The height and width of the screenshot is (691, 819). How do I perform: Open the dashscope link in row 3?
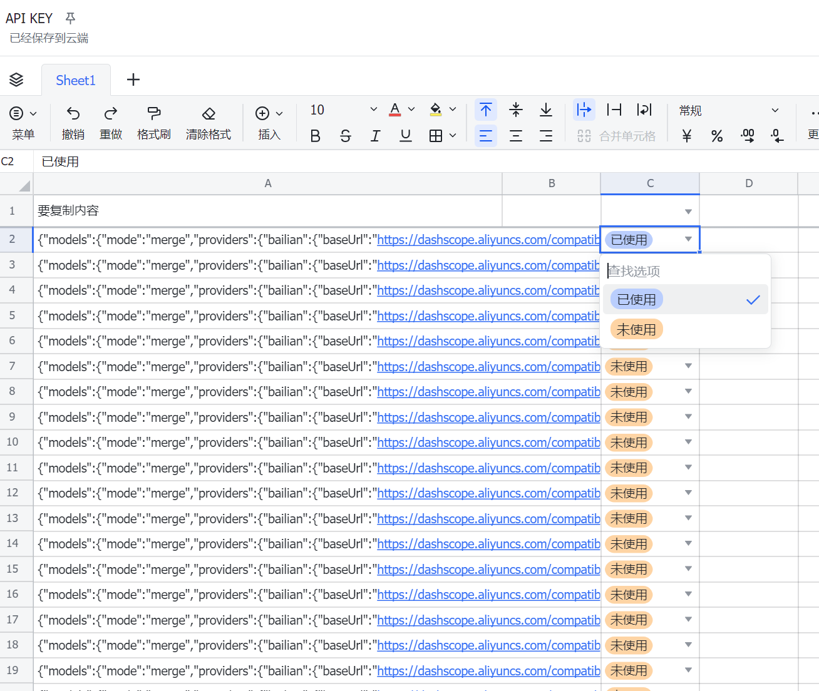[488, 265]
